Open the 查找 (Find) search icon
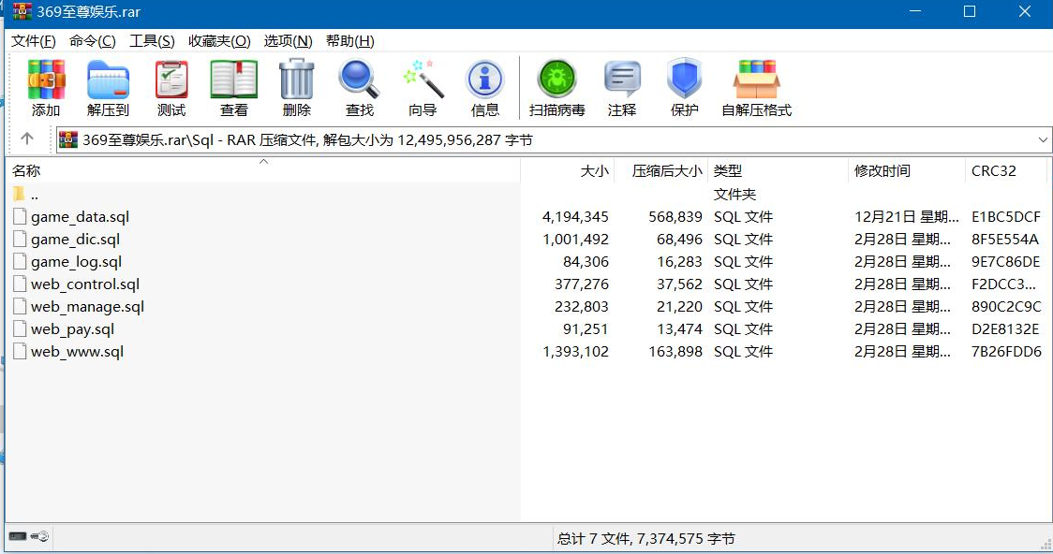 (x=359, y=84)
